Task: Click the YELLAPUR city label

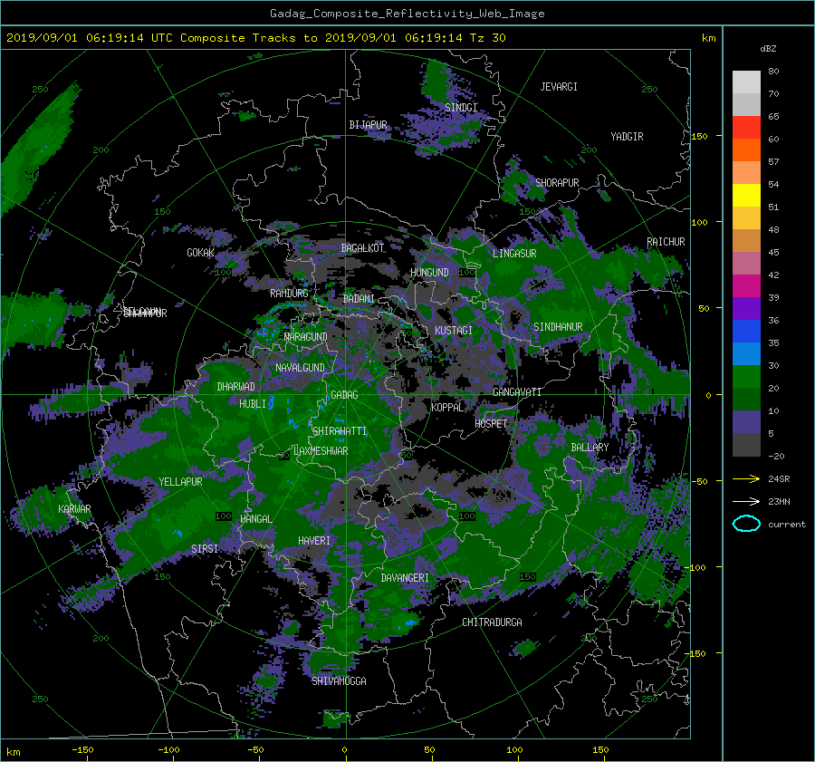Action: click(x=181, y=482)
